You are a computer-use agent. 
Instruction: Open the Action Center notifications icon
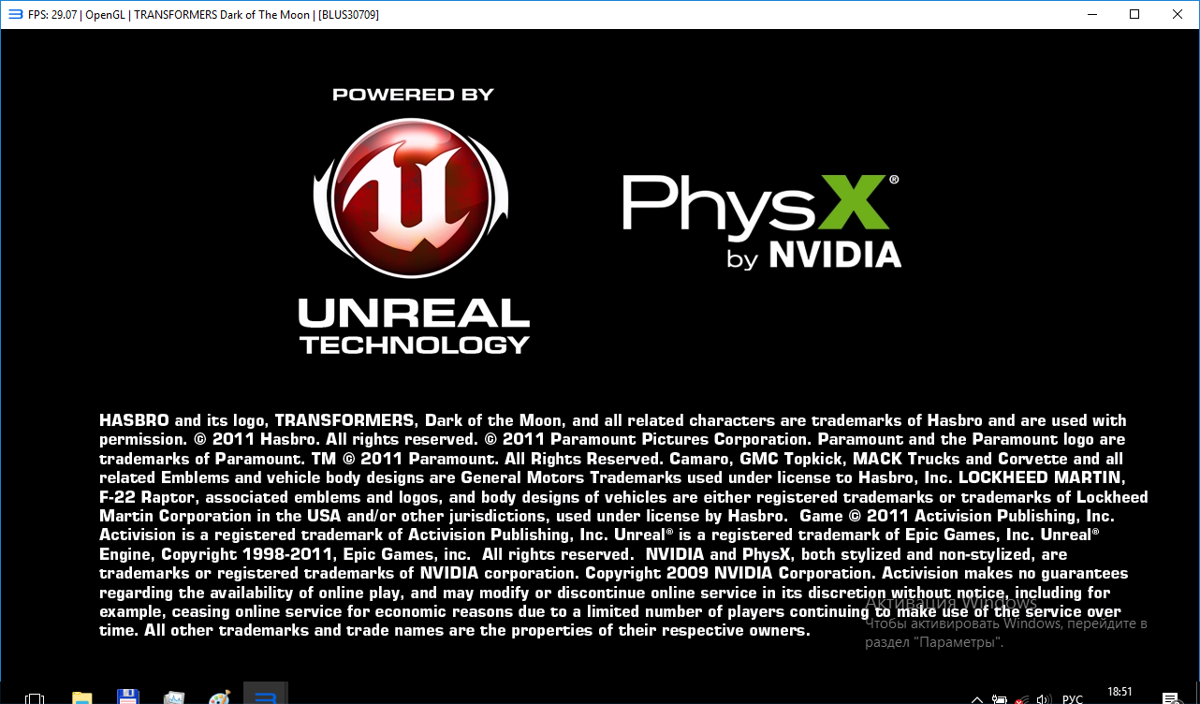tap(1170, 697)
